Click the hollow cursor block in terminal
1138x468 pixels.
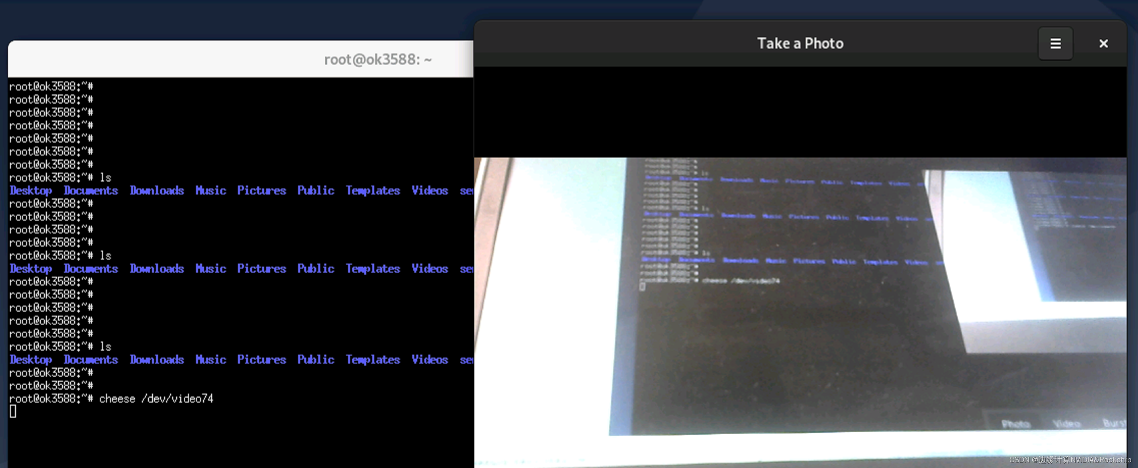coord(13,411)
